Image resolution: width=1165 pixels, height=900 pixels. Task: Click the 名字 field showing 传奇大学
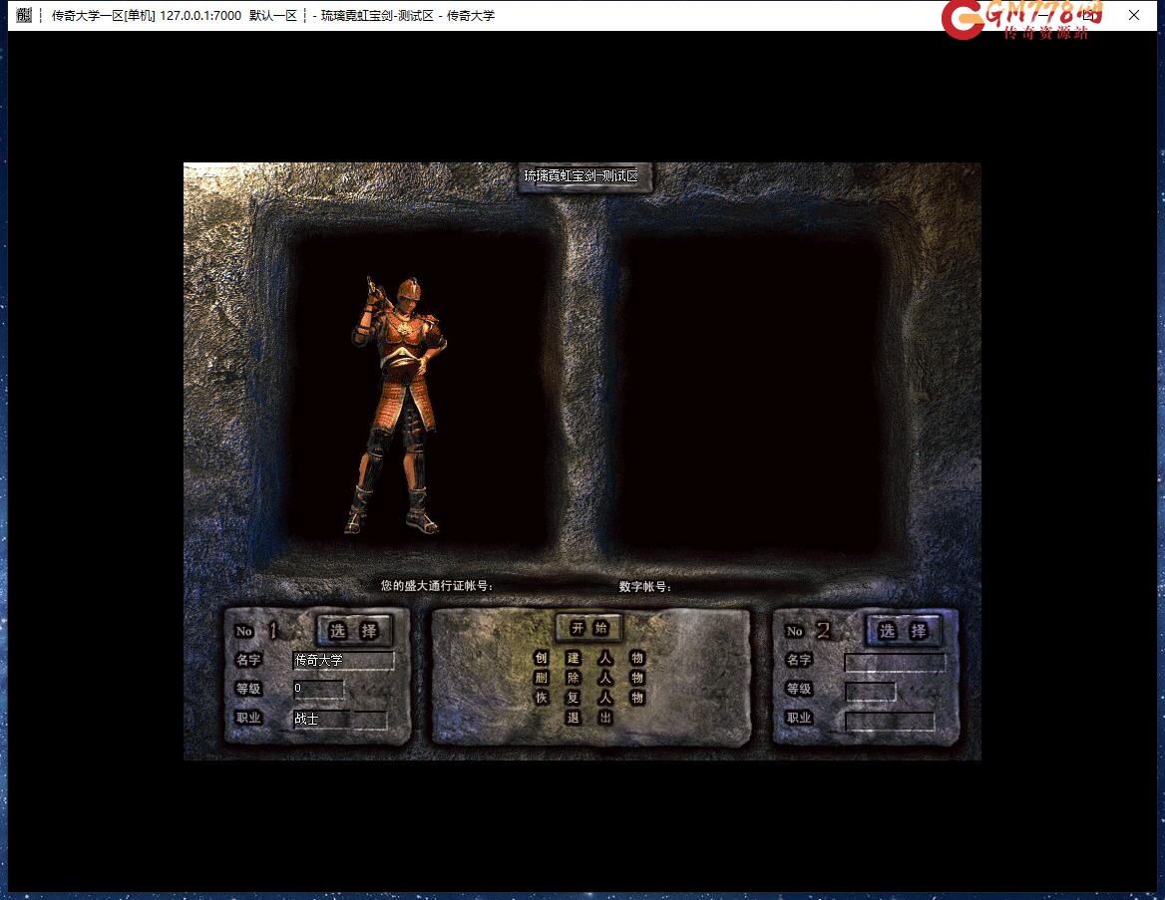(343, 660)
